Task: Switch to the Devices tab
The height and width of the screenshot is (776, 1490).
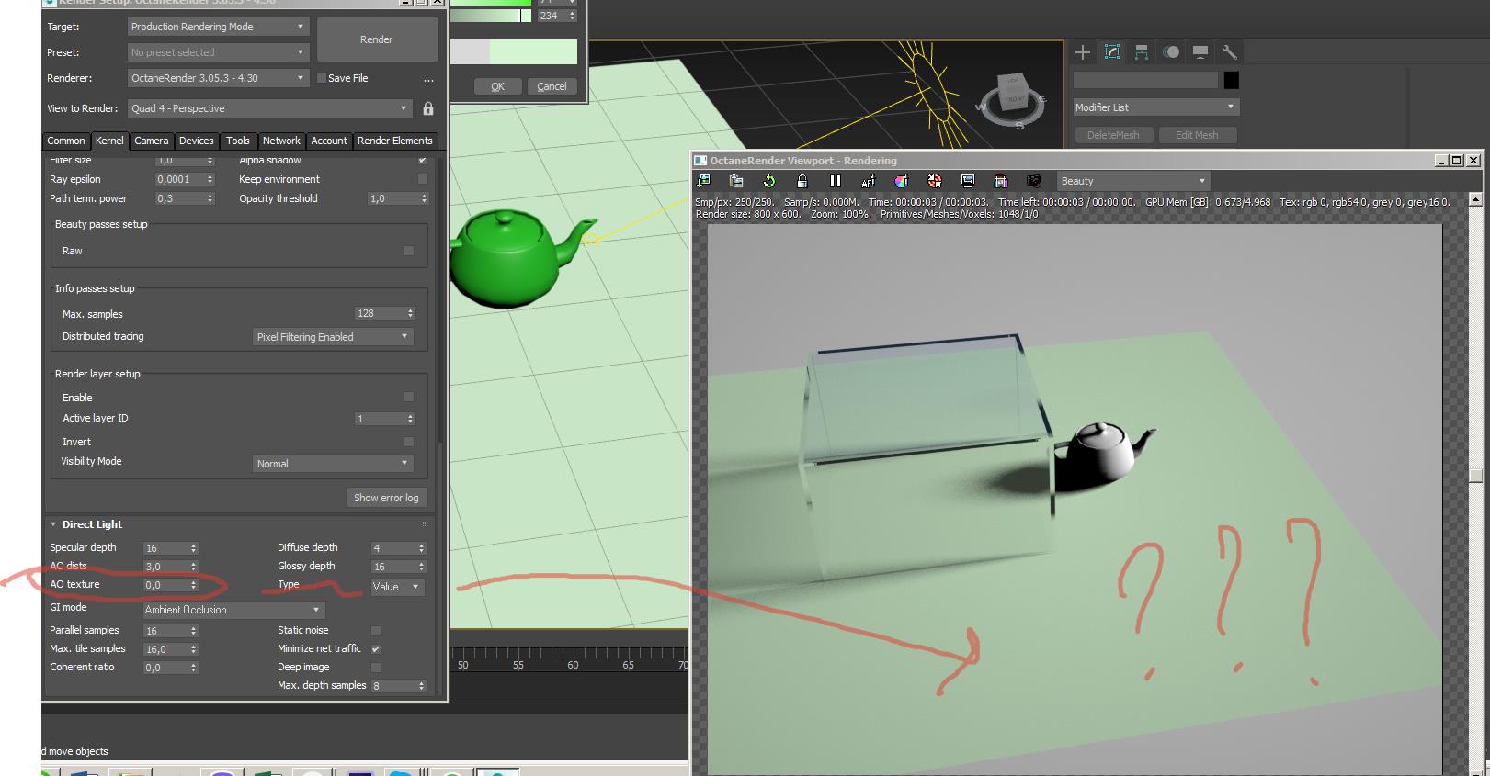Action: coord(196,141)
